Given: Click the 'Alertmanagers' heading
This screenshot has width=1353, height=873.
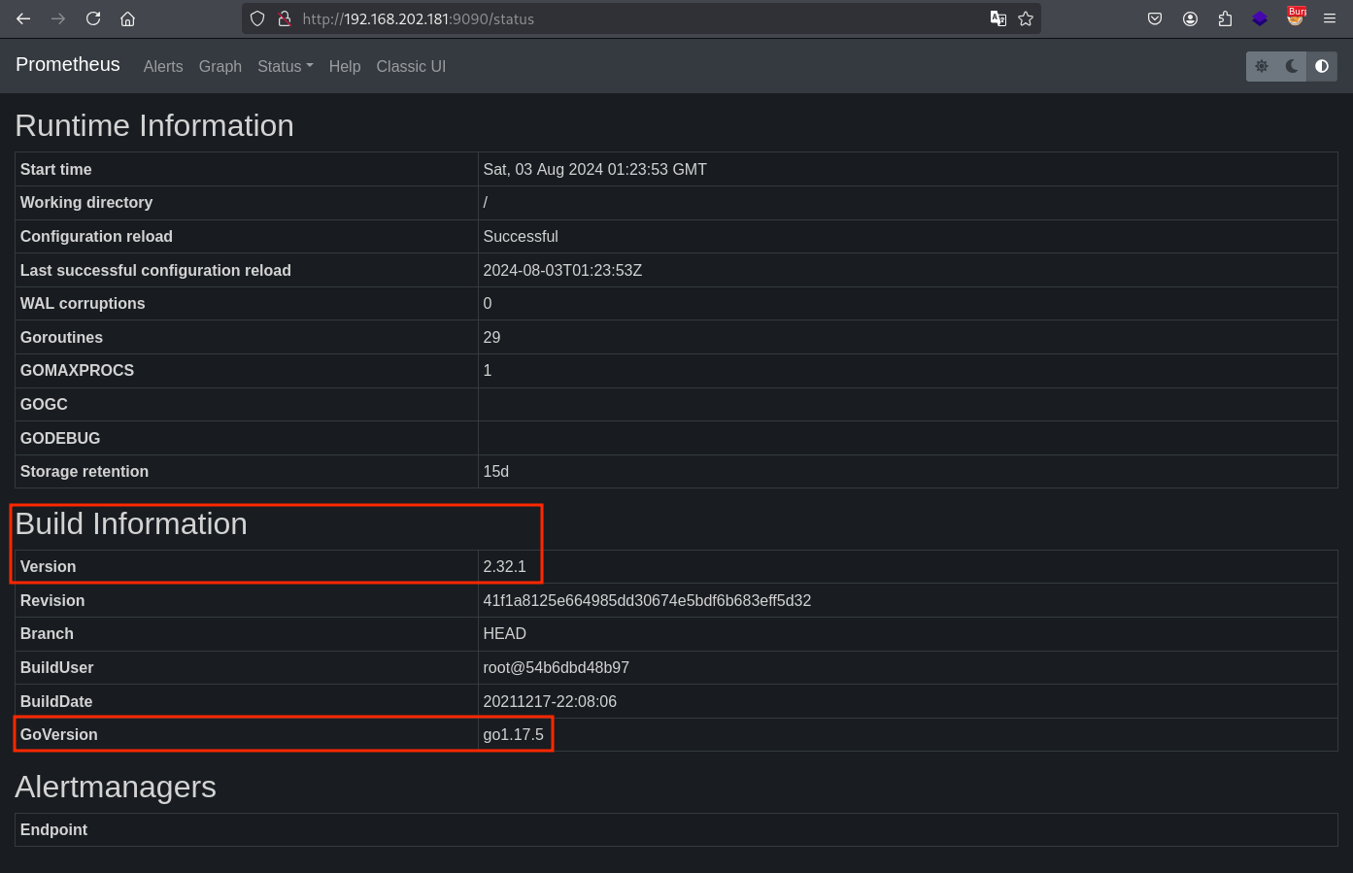Looking at the screenshot, I should click(116, 787).
